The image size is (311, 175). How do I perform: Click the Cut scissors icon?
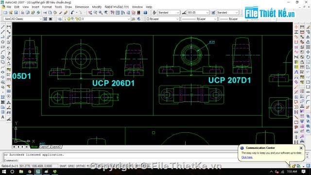pyautogui.click(x=45, y=13)
